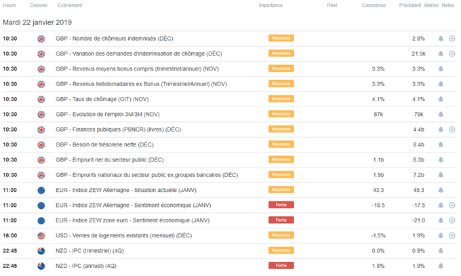Click the red Forte badge on NZD IPC annuel
The image size is (461, 276).
click(x=281, y=265)
